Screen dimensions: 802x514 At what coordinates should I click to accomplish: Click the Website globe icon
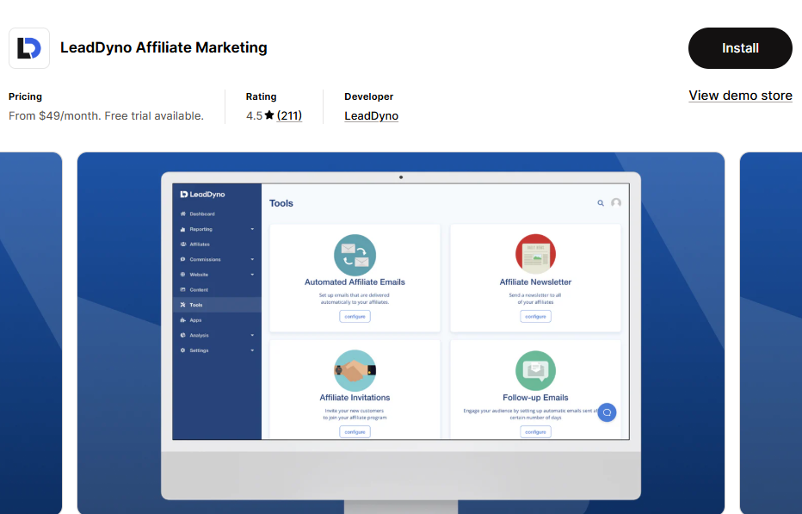[x=182, y=275]
